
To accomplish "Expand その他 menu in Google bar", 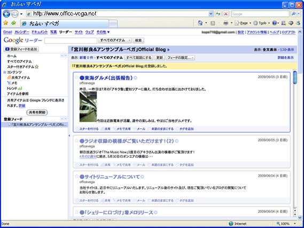I will click(x=103, y=32).
